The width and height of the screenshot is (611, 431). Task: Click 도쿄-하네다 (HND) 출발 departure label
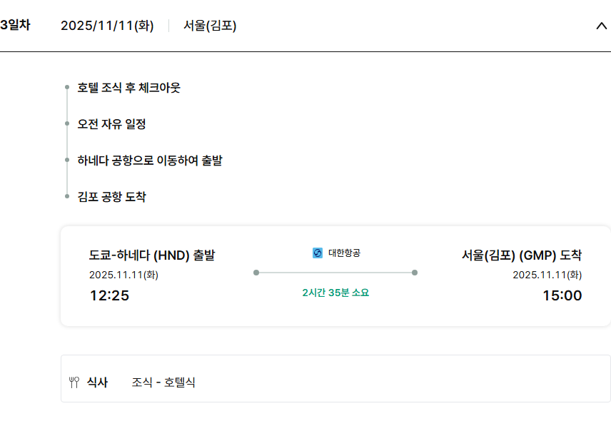point(152,255)
